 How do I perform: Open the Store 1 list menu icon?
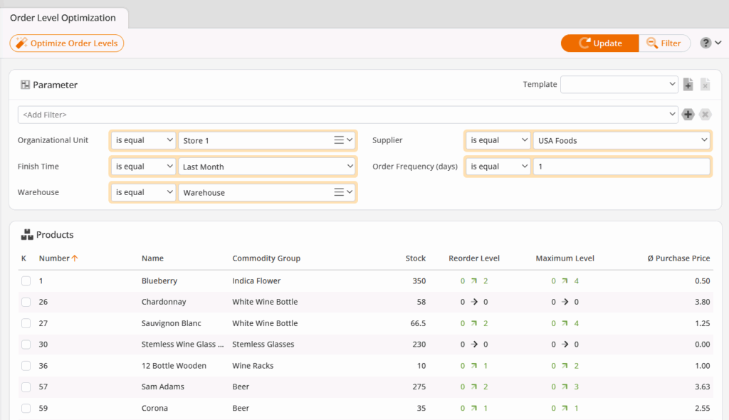pyautogui.click(x=339, y=140)
